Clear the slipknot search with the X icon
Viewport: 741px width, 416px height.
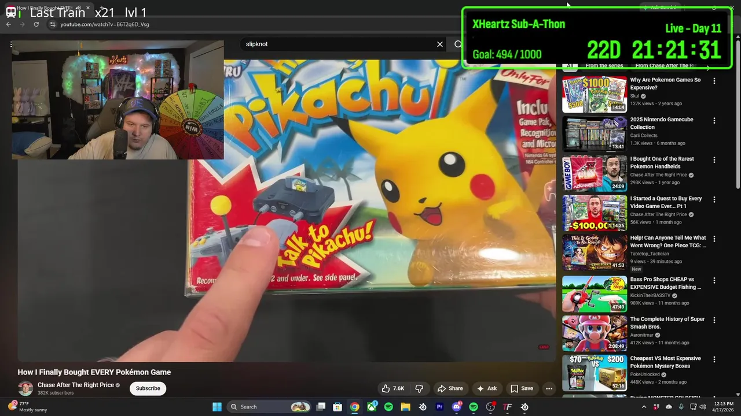point(440,44)
